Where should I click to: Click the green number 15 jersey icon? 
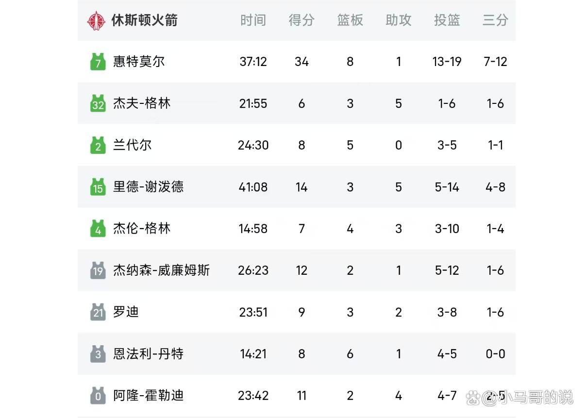tap(98, 187)
